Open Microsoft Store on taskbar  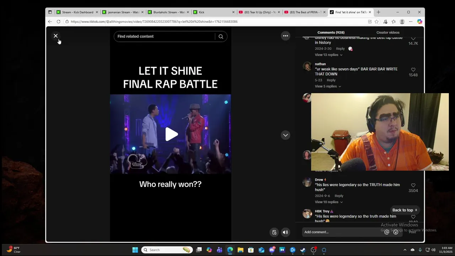[x=251, y=250]
